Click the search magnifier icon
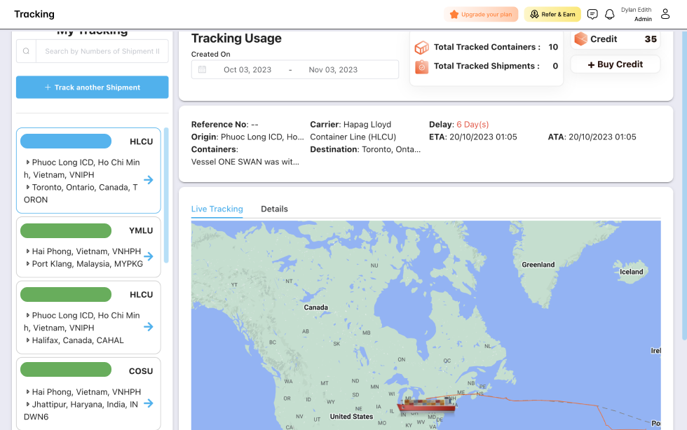687x430 pixels. click(27, 51)
